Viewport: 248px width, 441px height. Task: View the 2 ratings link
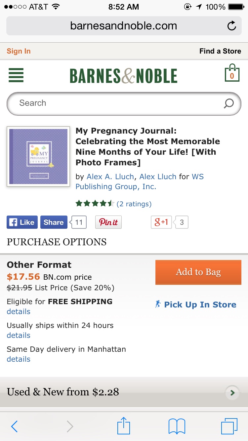click(134, 204)
